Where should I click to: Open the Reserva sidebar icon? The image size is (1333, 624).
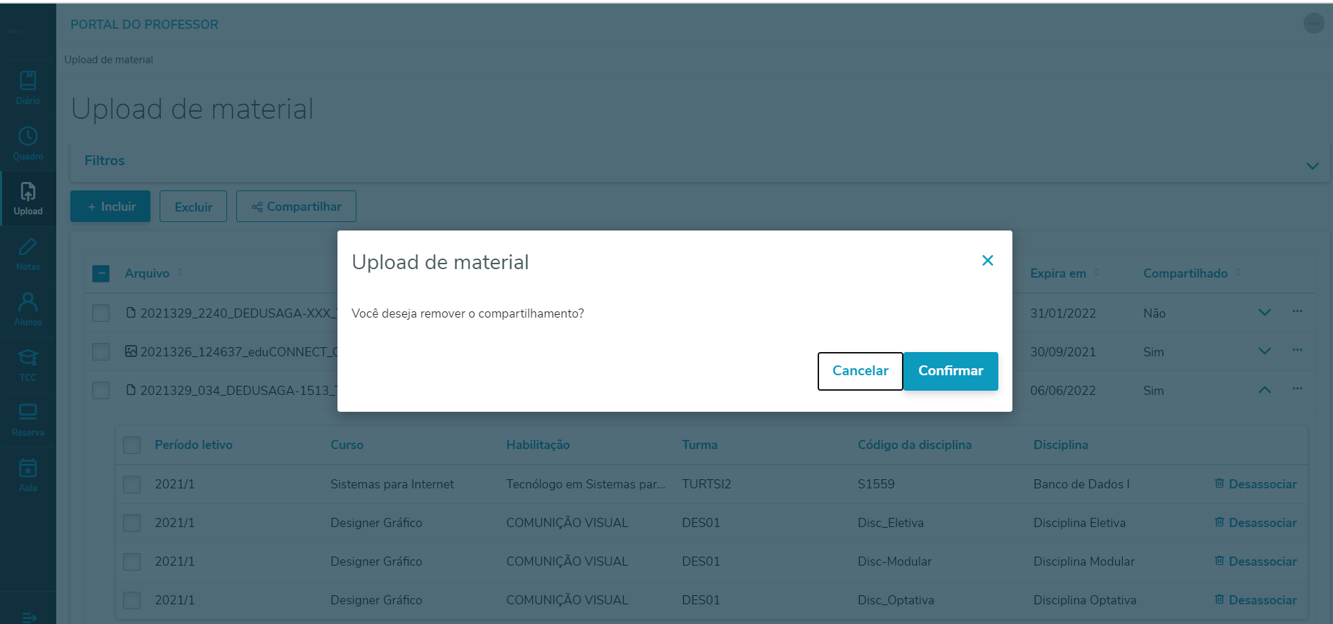click(x=28, y=420)
